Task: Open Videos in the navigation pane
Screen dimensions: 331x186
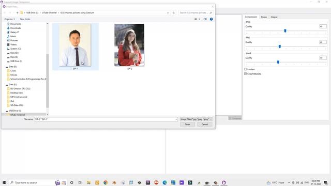Action: click(x=13, y=44)
